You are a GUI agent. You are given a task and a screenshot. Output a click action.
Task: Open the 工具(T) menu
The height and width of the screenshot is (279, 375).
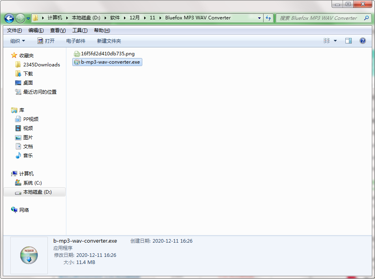(x=80, y=30)
